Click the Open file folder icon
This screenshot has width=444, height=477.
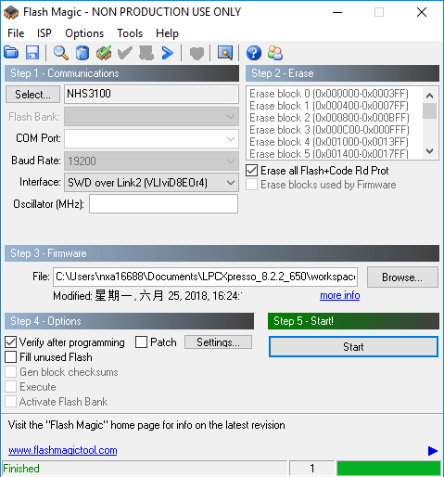(11, 53)
